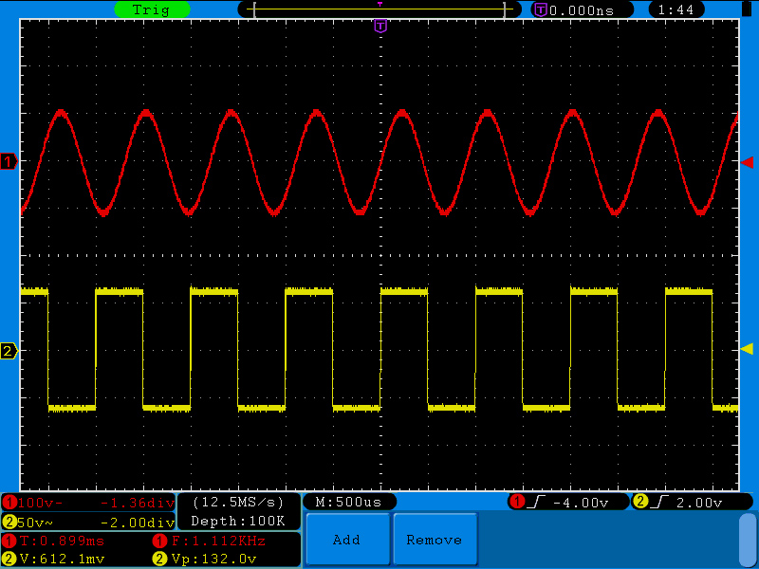The image size is (759, 569).
Task: Click the red badge beside T:0.899ms
Action: point(9,541)
